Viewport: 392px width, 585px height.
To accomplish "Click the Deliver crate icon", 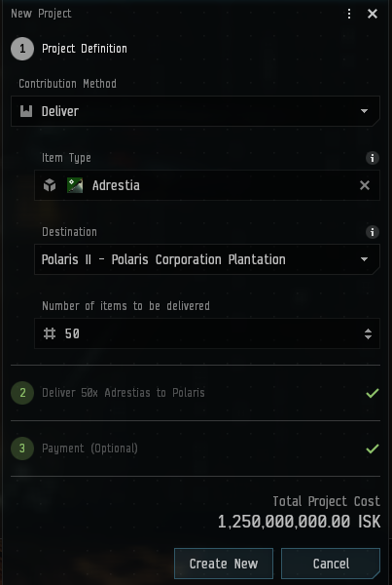I will click(26, 111).
